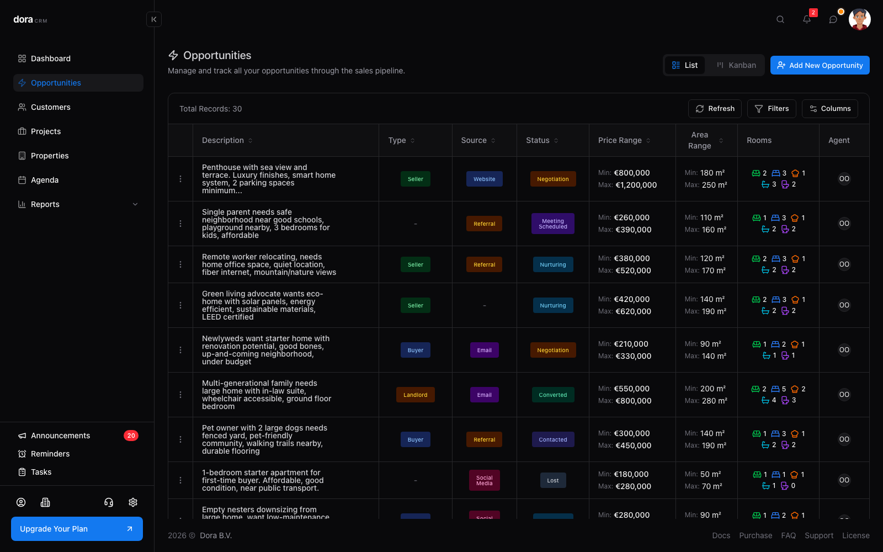This screenshot has height=552, width=883.
Task: Open Agenda in sidebar
Action: pyautogui.click(x=78, y=180)
